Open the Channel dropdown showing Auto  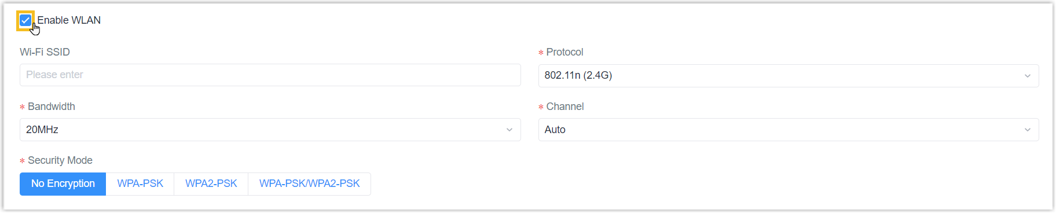[x=789, y=130]
